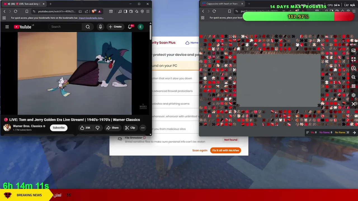Click the YouTube page vertical scrollbar

(150, 32)
